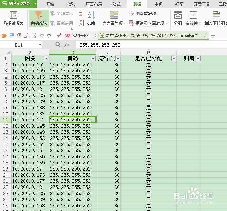This screenshot has height=211, width=227.
Task: Select cell containing 10.200.0.193
Action: [30, 206]
